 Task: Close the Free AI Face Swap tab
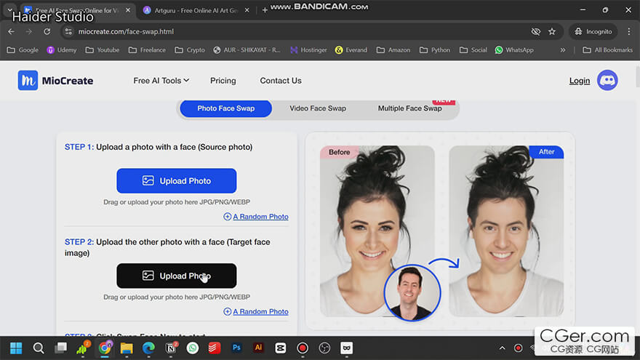pyautogui.click(x=128, y=10)
